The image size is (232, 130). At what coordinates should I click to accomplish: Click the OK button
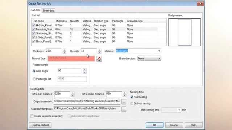click(x=154, y=125)
